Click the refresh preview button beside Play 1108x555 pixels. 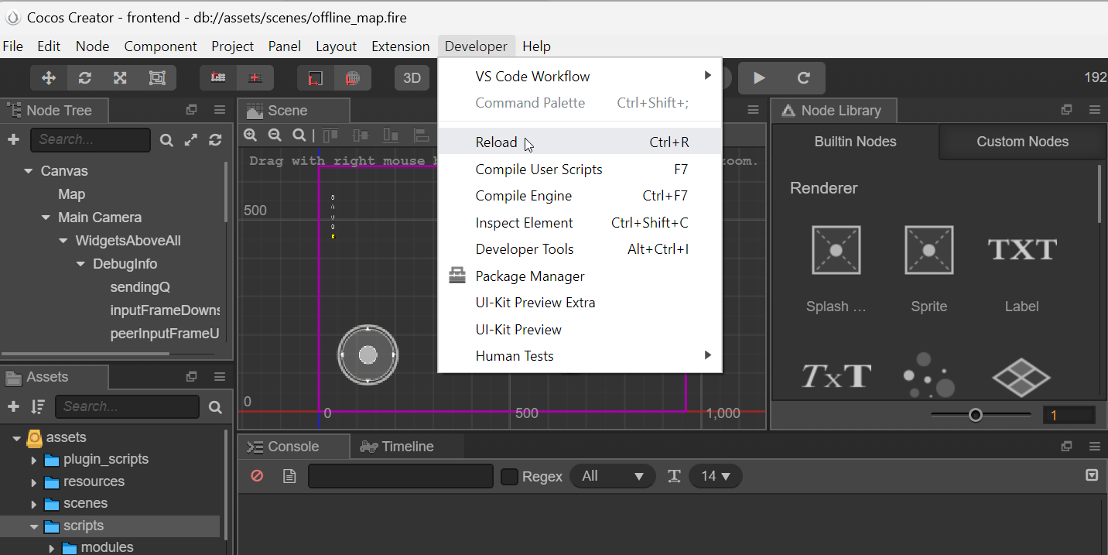point(803,77)
